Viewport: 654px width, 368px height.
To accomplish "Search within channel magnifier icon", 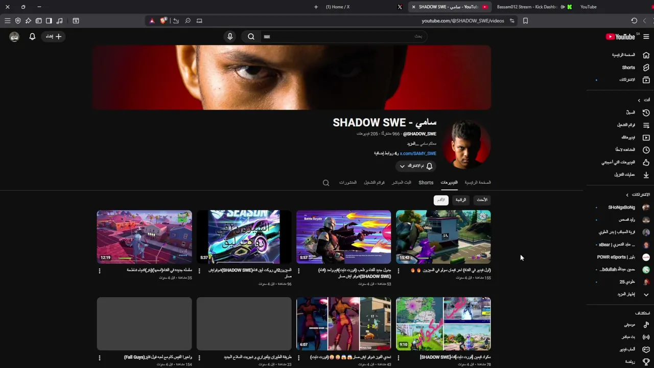I will pos(326,182).
